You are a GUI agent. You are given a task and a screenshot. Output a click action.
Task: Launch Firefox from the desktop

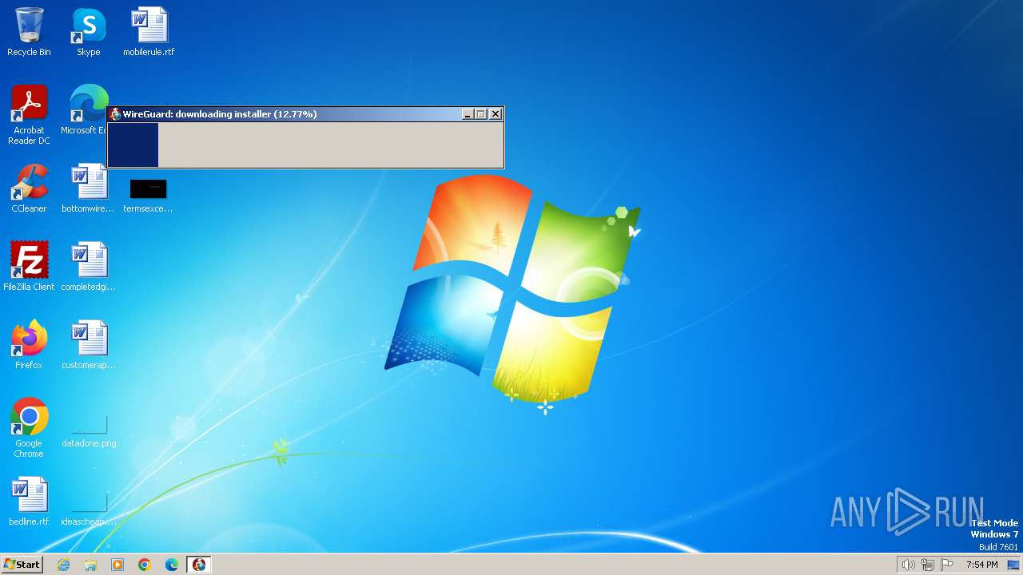(29, 345)
